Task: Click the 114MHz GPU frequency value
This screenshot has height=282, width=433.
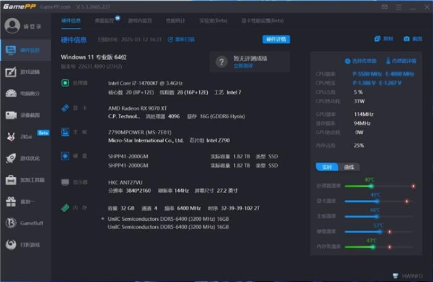Action: click(364, 114)
